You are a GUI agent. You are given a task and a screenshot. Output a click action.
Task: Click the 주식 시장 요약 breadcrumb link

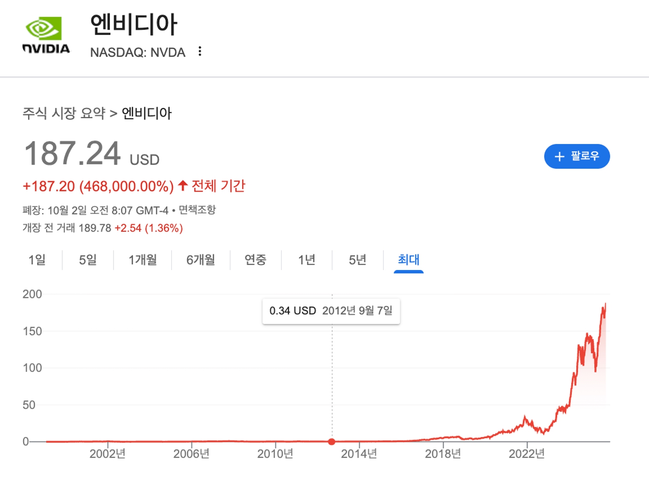64,113
